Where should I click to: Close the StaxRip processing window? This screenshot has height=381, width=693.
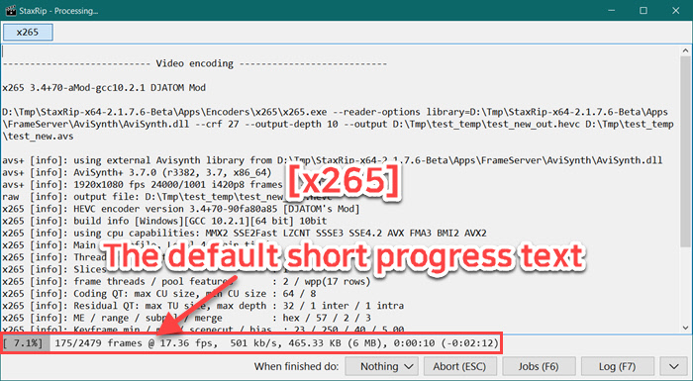pos(676,10)
